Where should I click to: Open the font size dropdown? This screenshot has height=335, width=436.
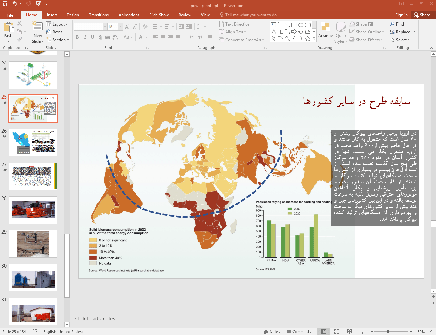coord(121,27)
